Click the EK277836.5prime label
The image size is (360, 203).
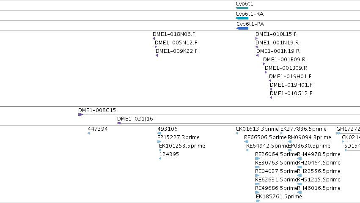[x=303, y=129]
